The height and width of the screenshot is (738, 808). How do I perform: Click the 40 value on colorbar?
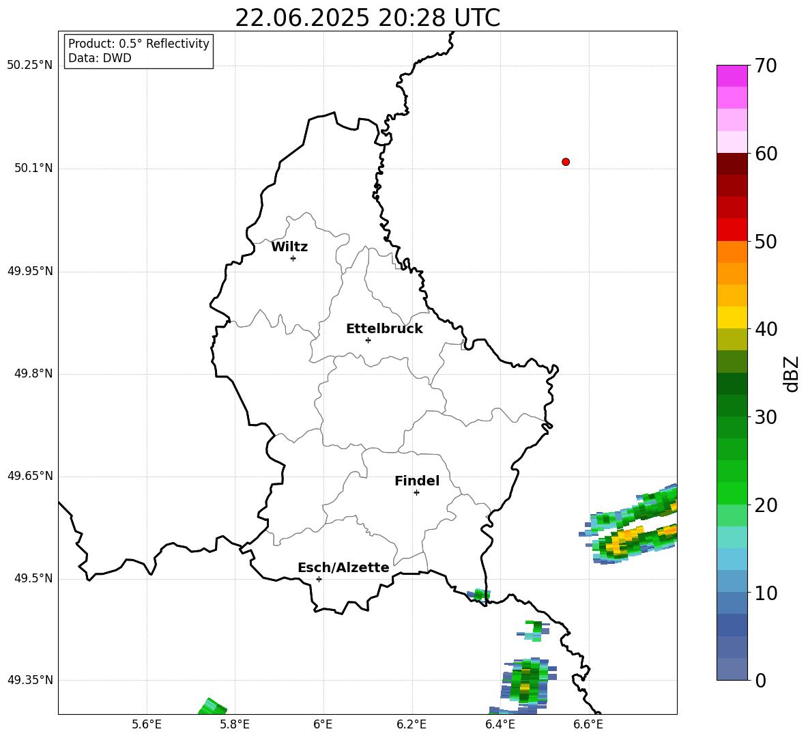point(766,329)
